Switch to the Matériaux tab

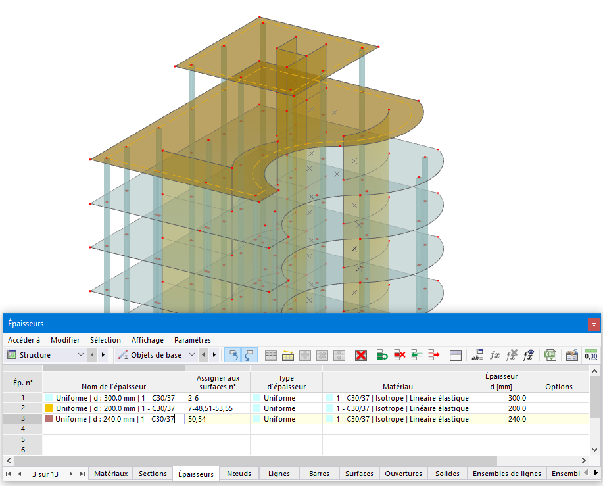coord(110,474)
